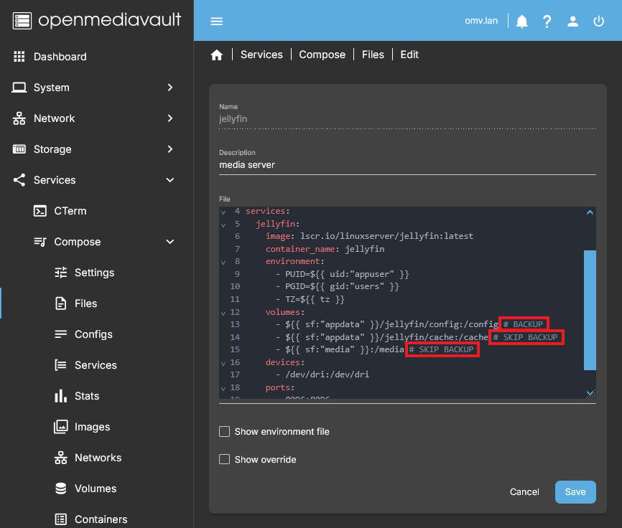Open the user account icon
This screenshot has height=528, width=622.
(x=572, y=22)
